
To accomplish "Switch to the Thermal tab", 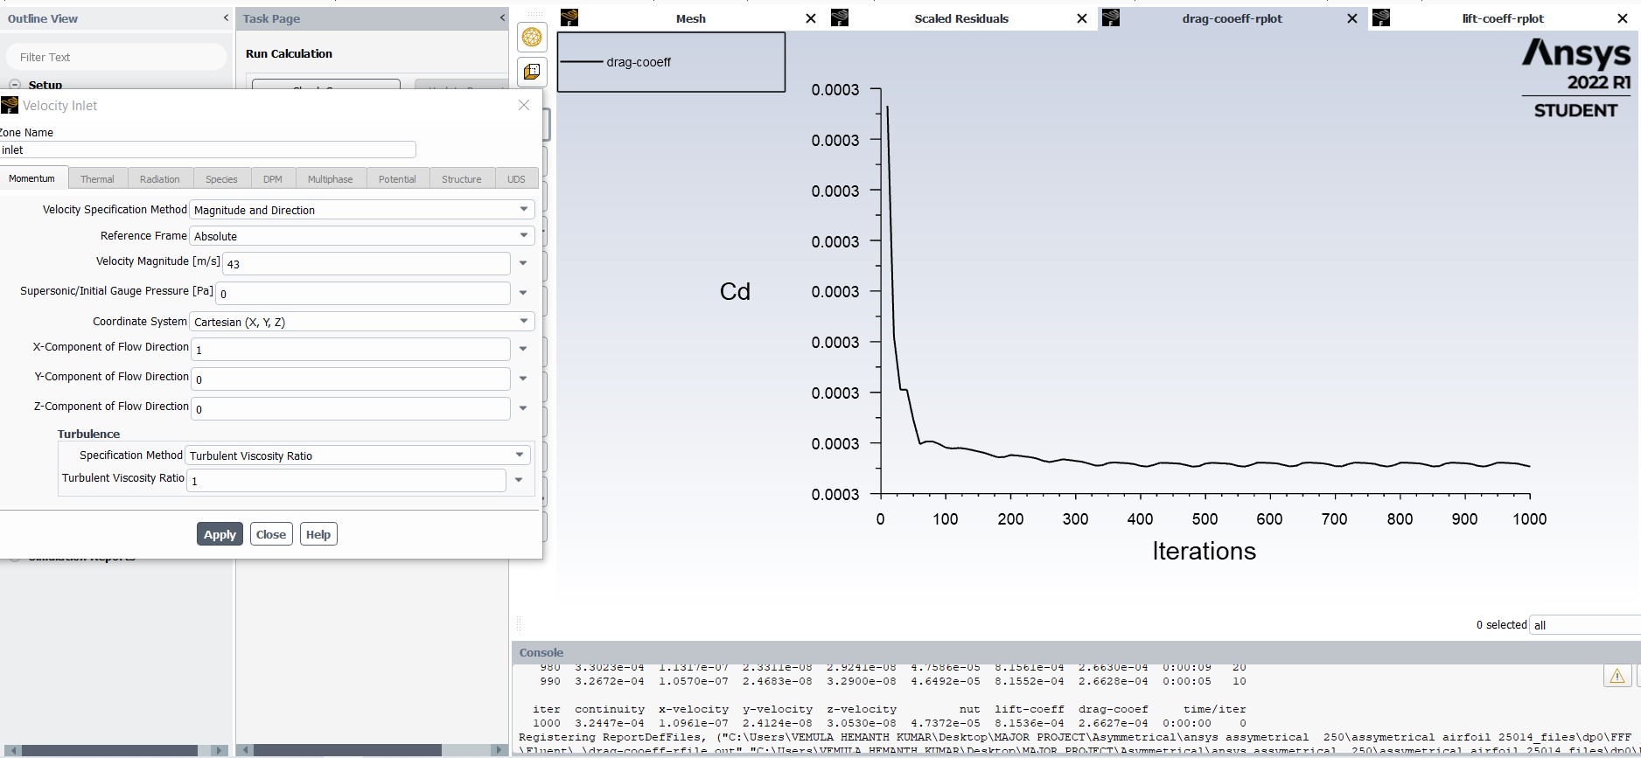I will coord(97,178).
